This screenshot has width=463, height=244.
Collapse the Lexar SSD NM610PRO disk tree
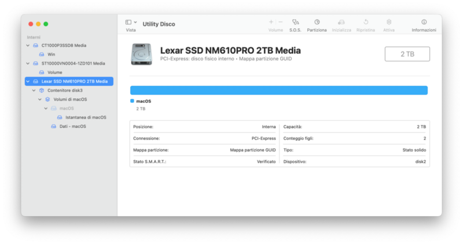pyautogui.click(x=28, y=82)
